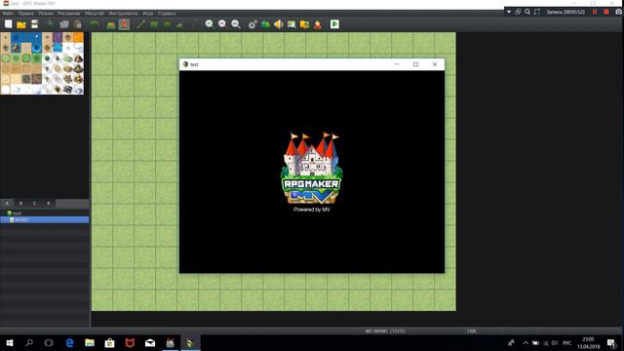Click the Zoom Out magnifier icon
Viewport: 624px width, 351px height.
(222, 24)
